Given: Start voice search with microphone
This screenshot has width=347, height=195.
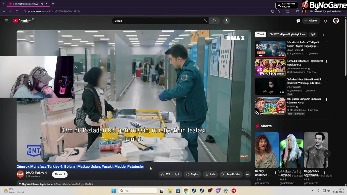Looking at the screenshot, I should point(227,21).
